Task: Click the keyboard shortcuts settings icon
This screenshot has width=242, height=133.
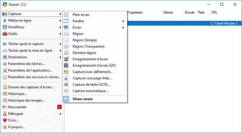Action: pos(5,77)
